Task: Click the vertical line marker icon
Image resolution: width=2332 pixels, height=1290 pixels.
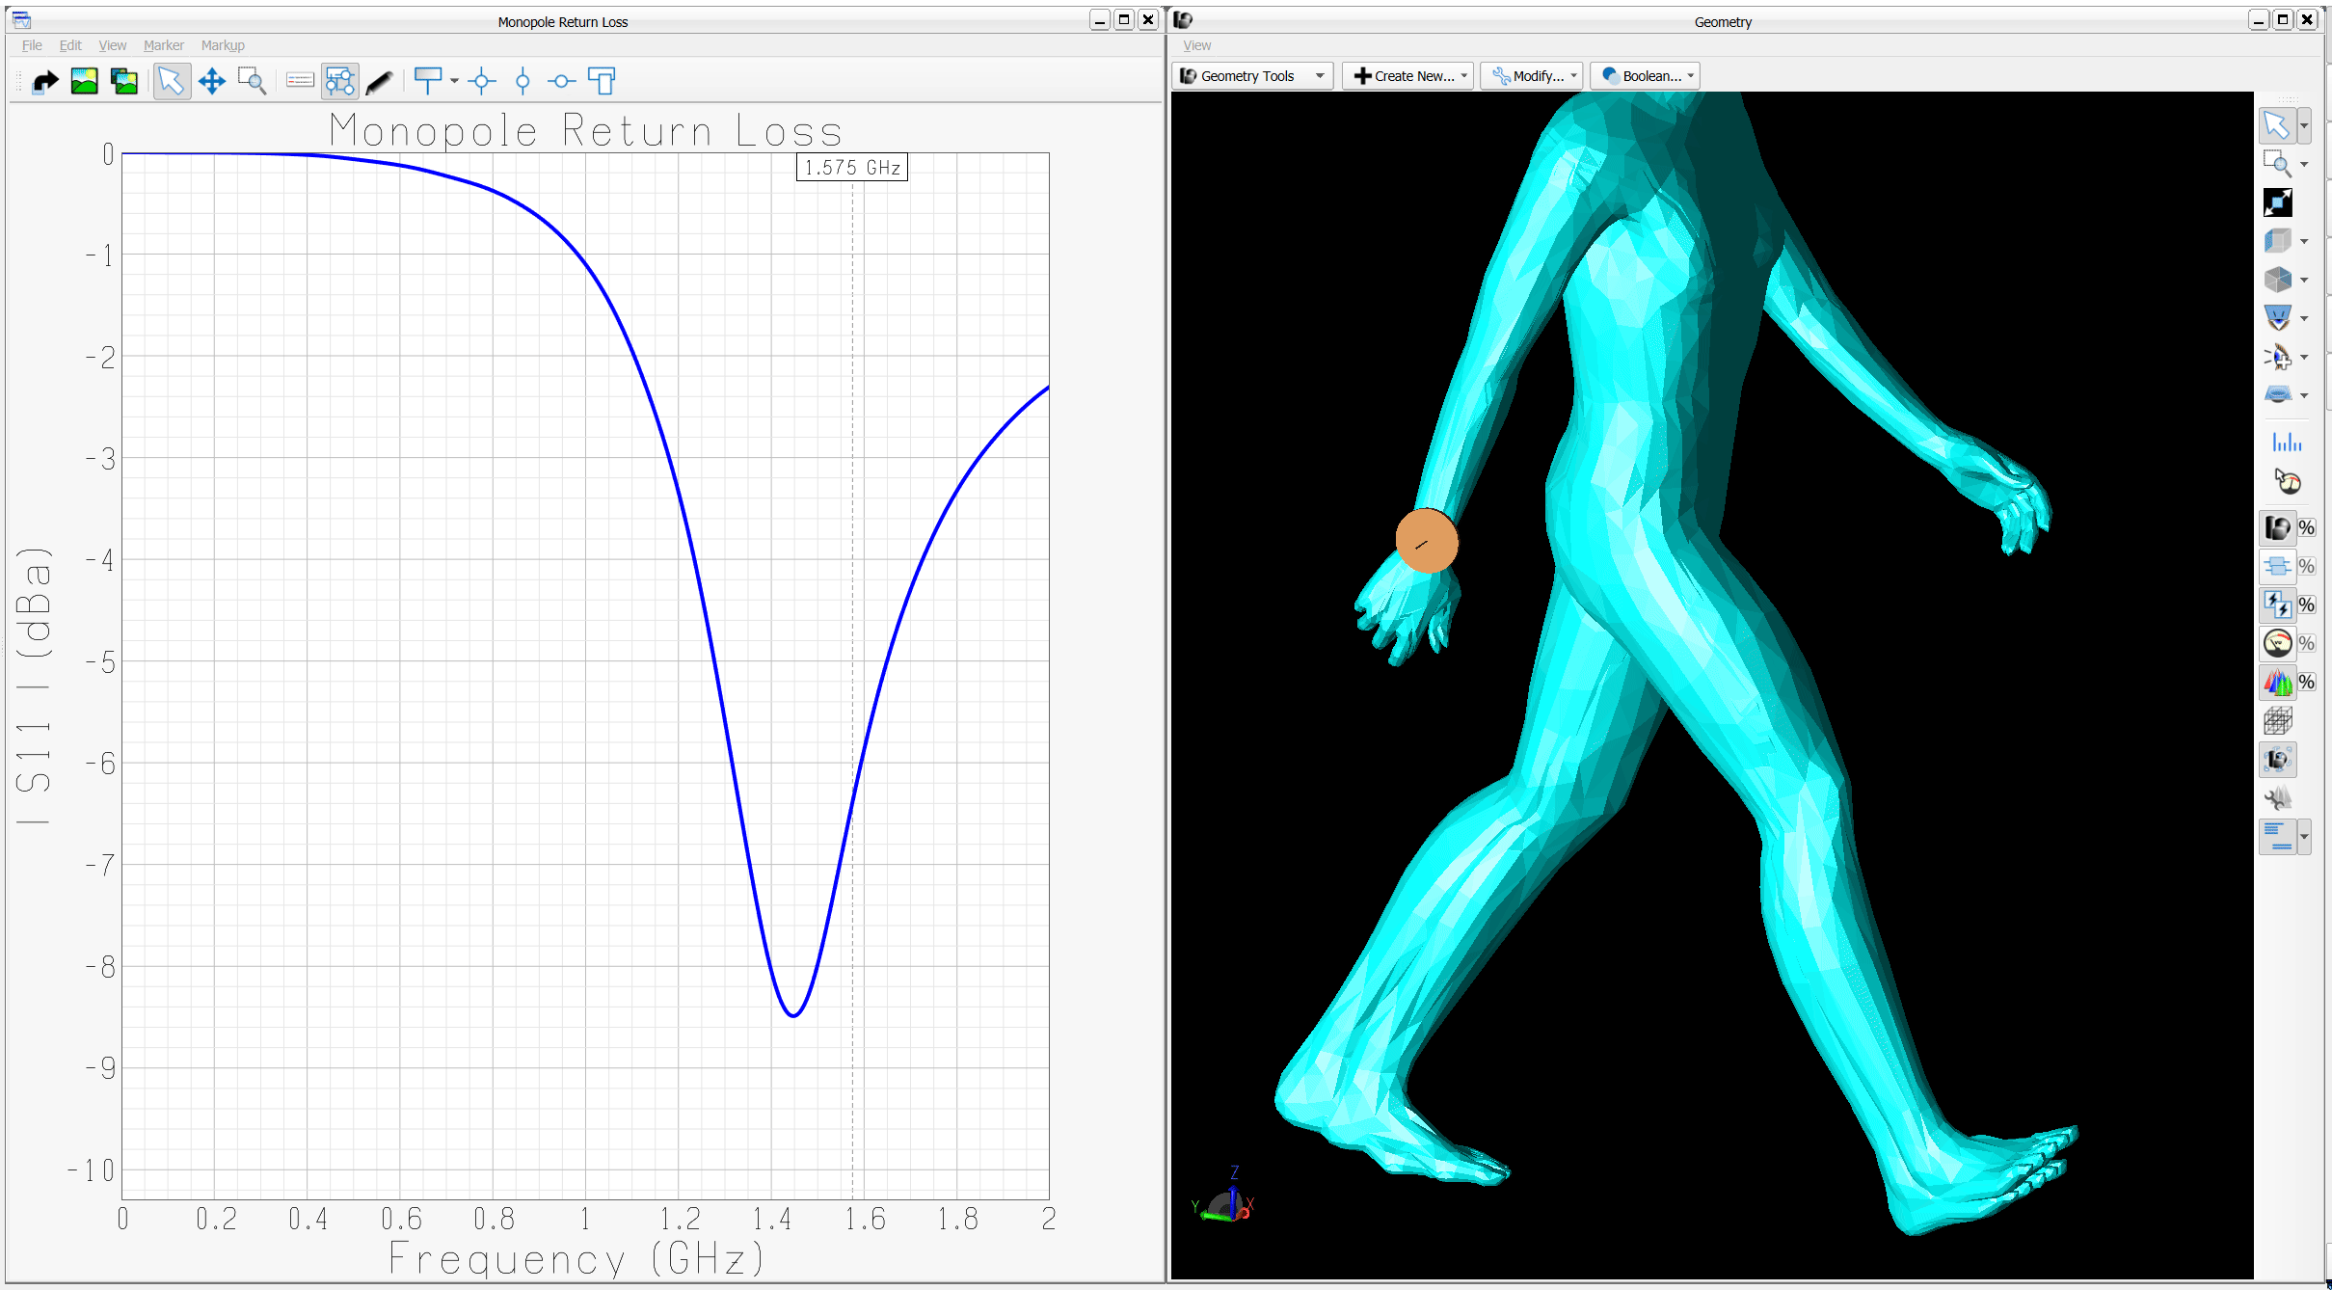Action: pyautogui.click(x=523, y=82)
